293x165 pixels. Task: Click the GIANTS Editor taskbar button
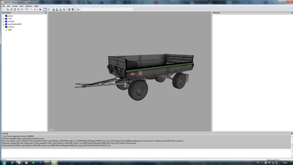pyautogui.click(x=54, y=163)
